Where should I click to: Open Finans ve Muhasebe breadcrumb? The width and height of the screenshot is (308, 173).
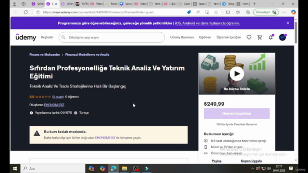point(45,55)
